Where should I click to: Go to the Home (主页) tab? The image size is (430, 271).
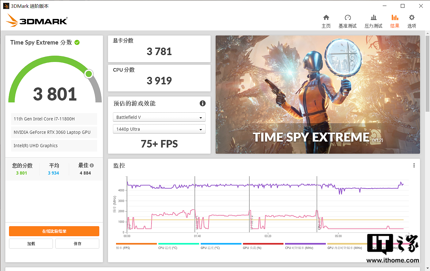coord(326,21)
